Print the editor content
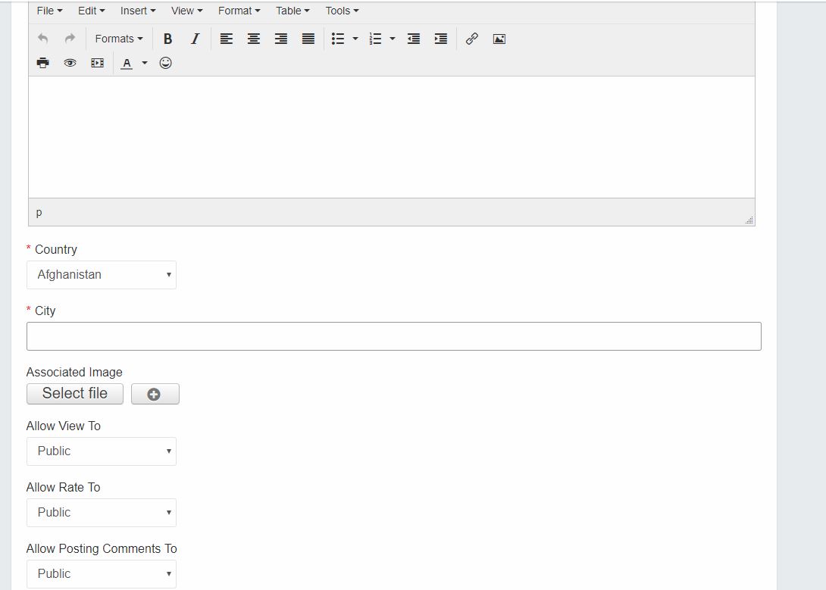This screenshot has width=826, height=590. pyautogui.click(x=43, y=63)
